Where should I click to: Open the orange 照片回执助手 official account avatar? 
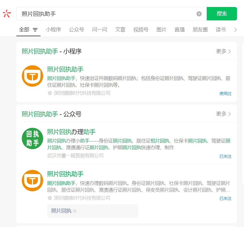[32, 181]
